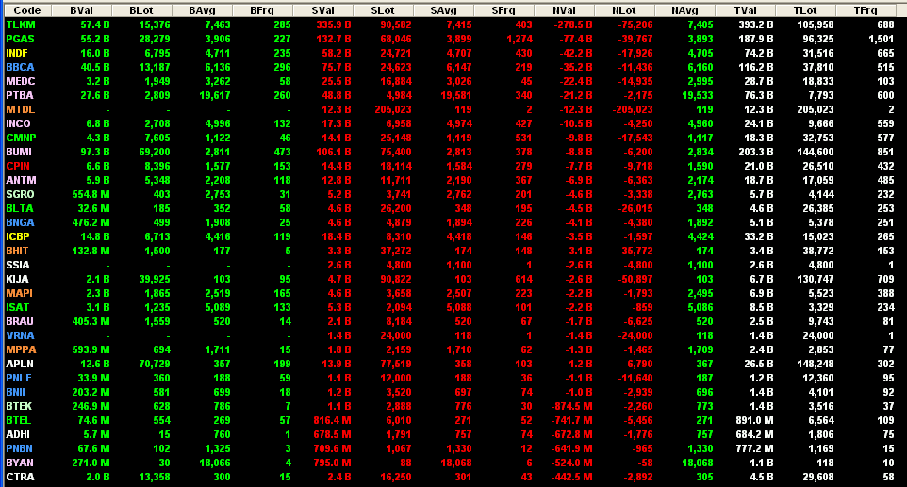Click the ANTM stock code
This screenshot has width=907, height=487.
coord(21,180)
